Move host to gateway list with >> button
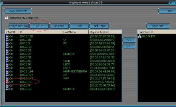176x107 pixels. (129, 40)
